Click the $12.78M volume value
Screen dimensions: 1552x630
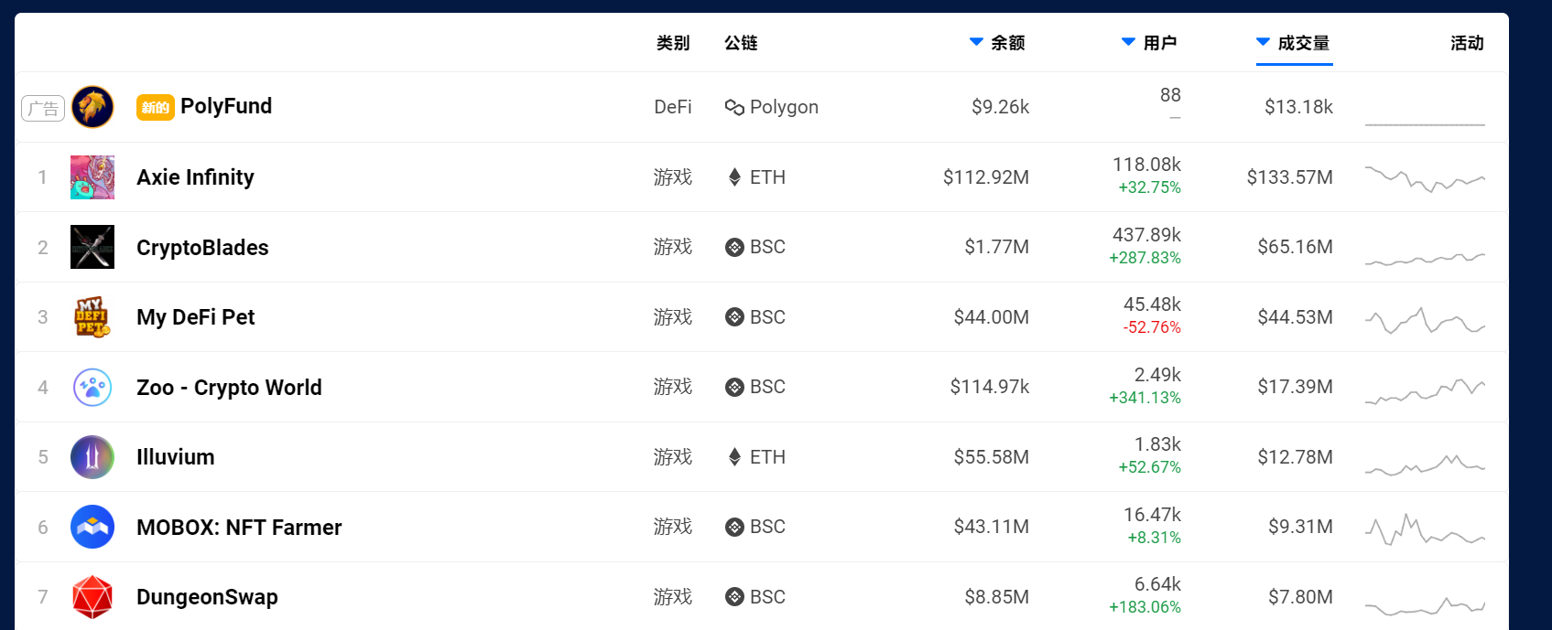(1295, 457)
